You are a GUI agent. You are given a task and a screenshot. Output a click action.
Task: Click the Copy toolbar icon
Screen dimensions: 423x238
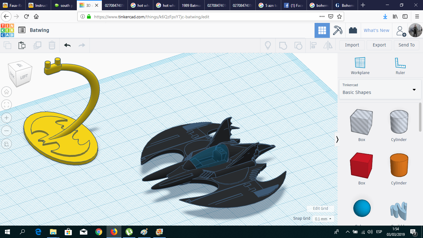7,45
